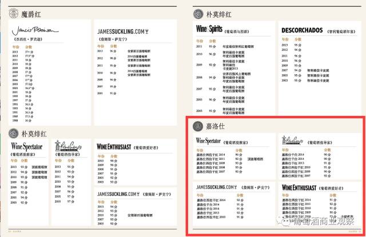
Task: Select the 朴莫绯红 heading above Wine Spectator
Action: coord(34,134)
